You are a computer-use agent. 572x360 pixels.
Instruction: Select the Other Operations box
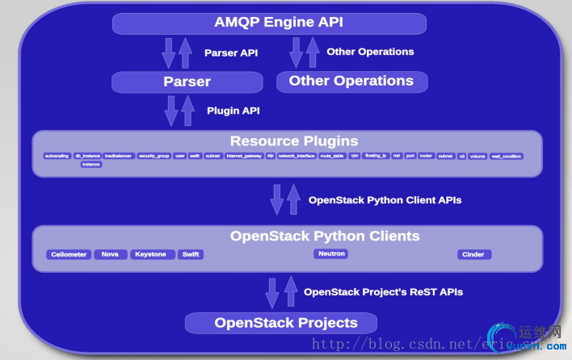click(352, 82)
